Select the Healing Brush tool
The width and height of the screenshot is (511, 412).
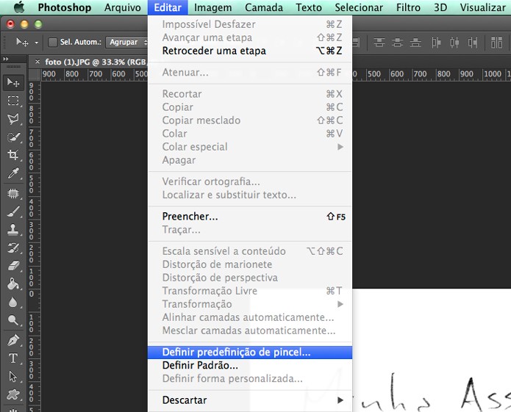tap(13, 194)
